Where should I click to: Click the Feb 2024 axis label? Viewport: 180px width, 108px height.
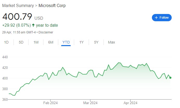point(50,103)
